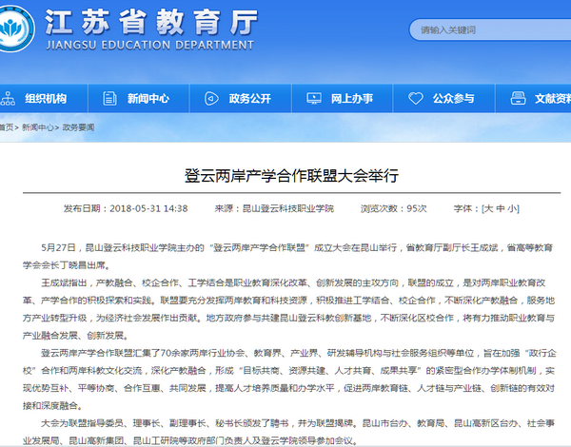
Task: Open 公众参与 in the navigation bar
Action: click(453, 98)
